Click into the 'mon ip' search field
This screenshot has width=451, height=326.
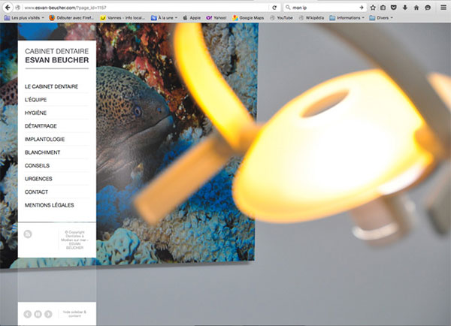325,8
